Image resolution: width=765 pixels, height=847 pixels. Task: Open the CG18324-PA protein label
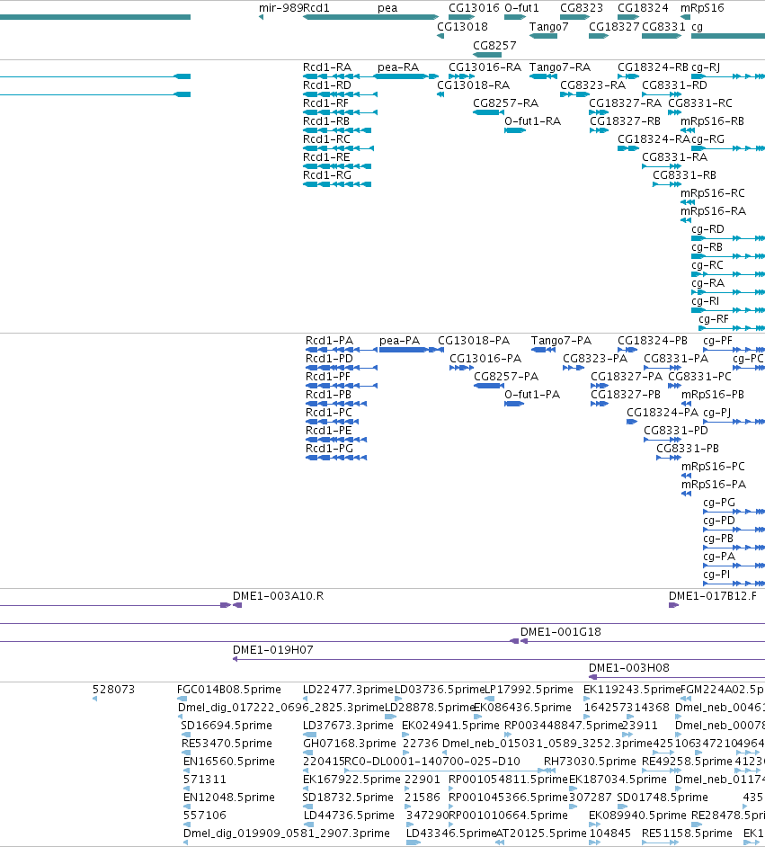tap(663, 413)
